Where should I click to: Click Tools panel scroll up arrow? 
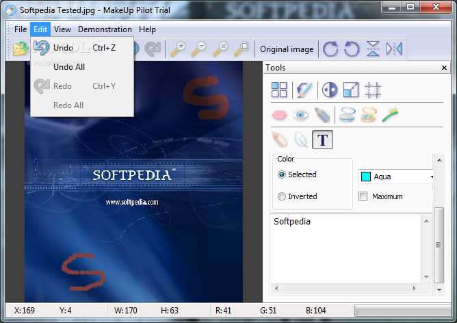[439, 160]
